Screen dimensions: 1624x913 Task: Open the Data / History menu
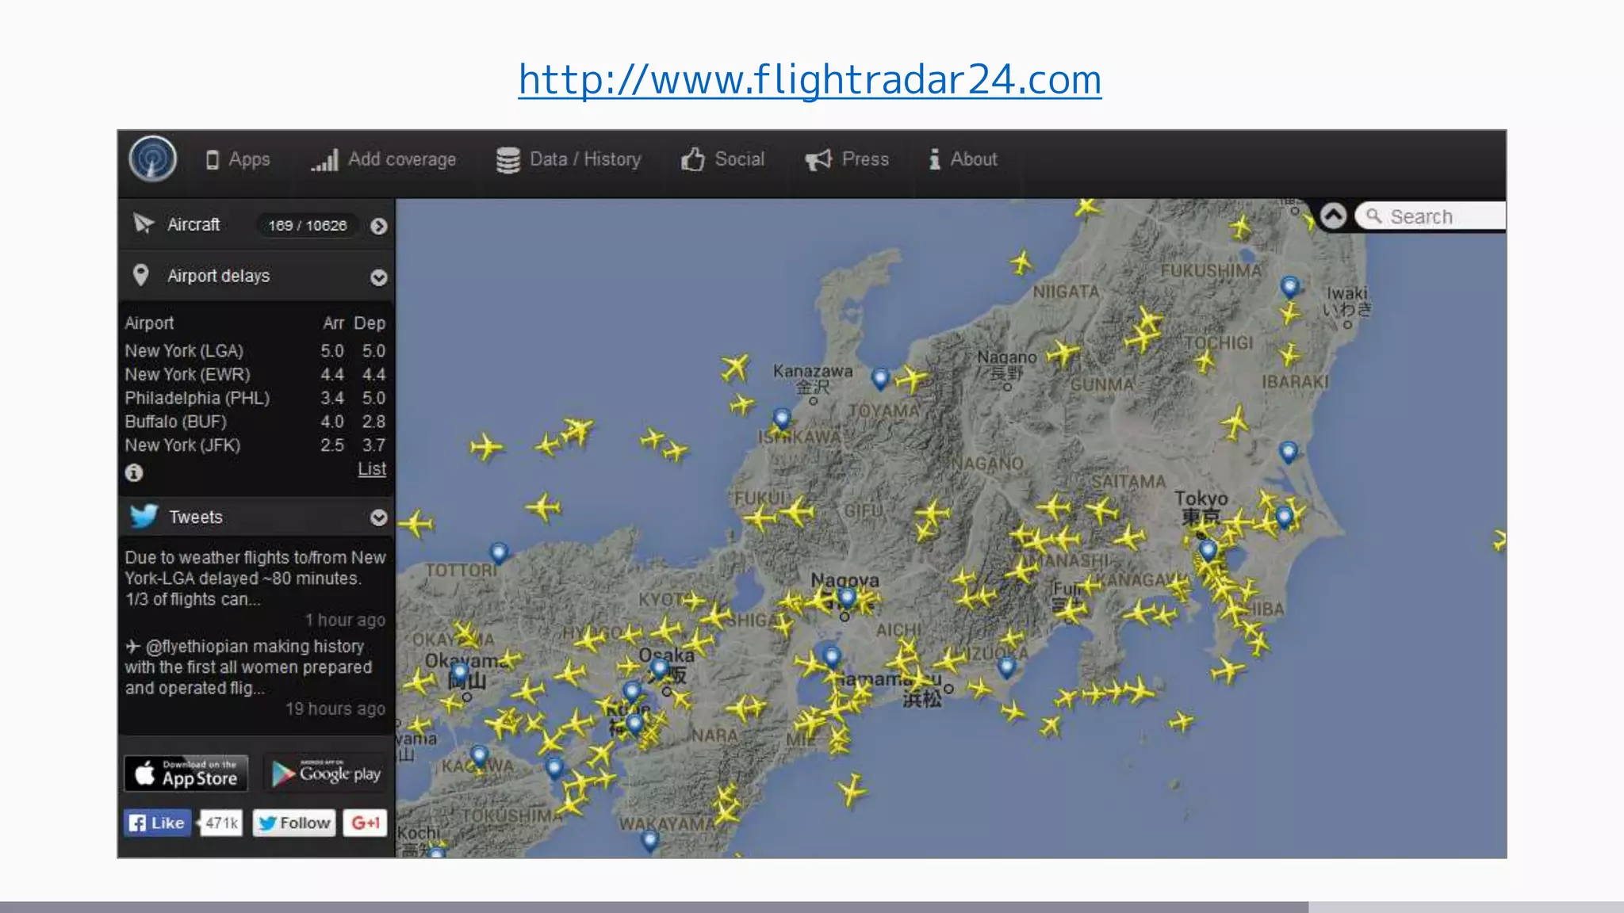point(568,159)
